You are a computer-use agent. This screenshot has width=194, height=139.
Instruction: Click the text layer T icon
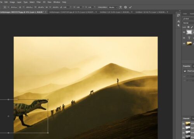click(x=189, y=38)
